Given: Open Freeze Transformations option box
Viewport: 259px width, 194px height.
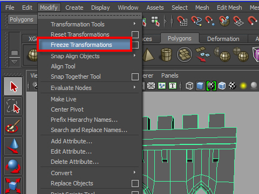Looking at the screenshot, I should (x=135, y=45).
